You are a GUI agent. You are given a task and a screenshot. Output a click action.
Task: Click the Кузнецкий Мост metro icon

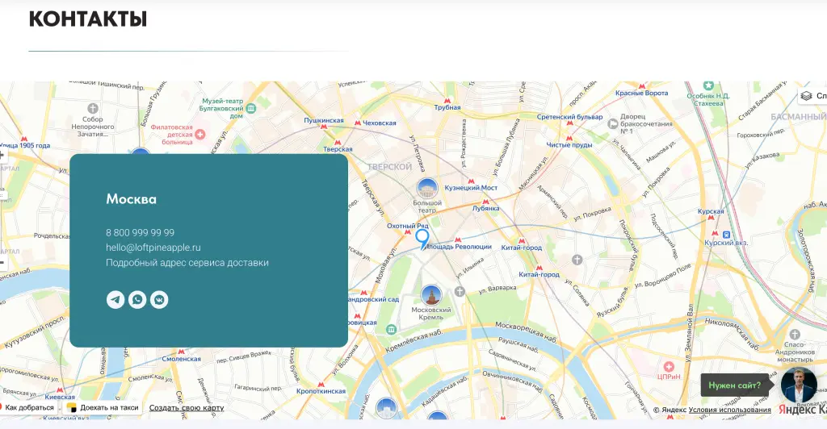[471, 181]
